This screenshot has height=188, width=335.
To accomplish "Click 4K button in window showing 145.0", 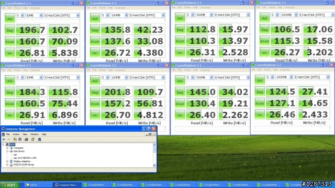I will tap(180, 115).
